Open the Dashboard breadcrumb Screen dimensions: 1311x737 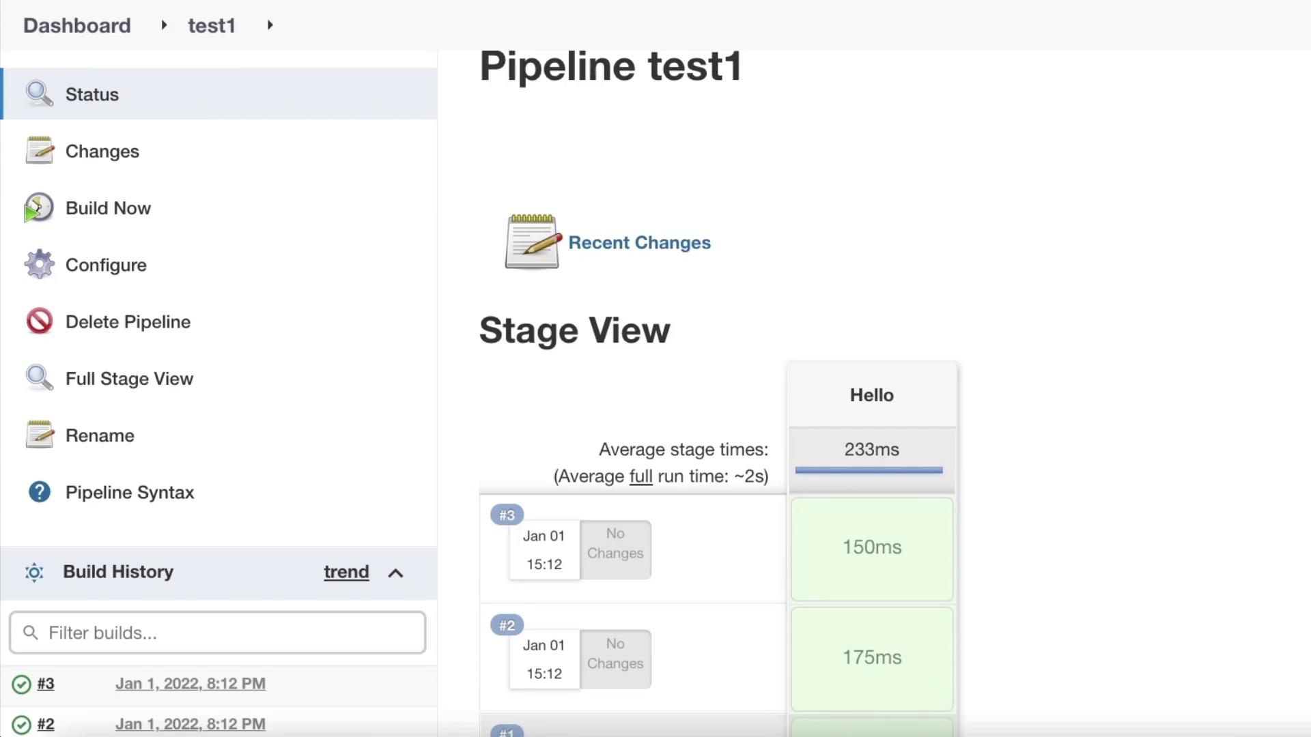[77, 25]
